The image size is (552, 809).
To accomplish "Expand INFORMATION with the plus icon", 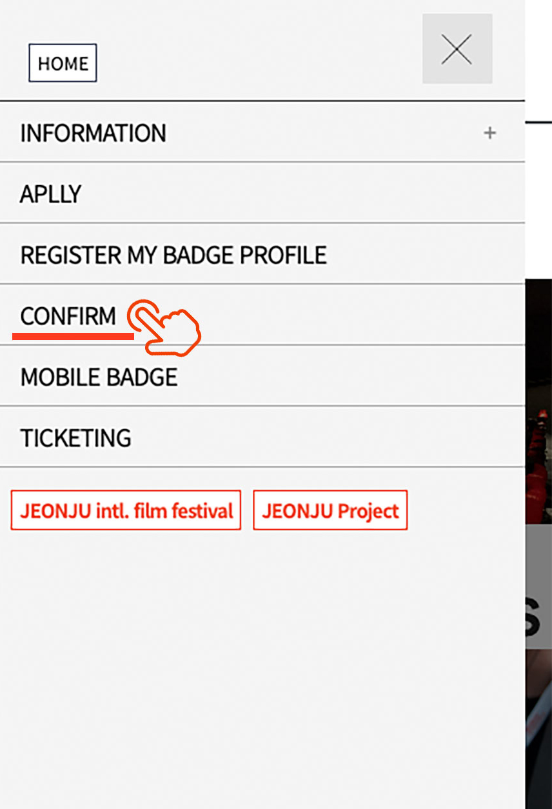I will click(x=490, y=134).
